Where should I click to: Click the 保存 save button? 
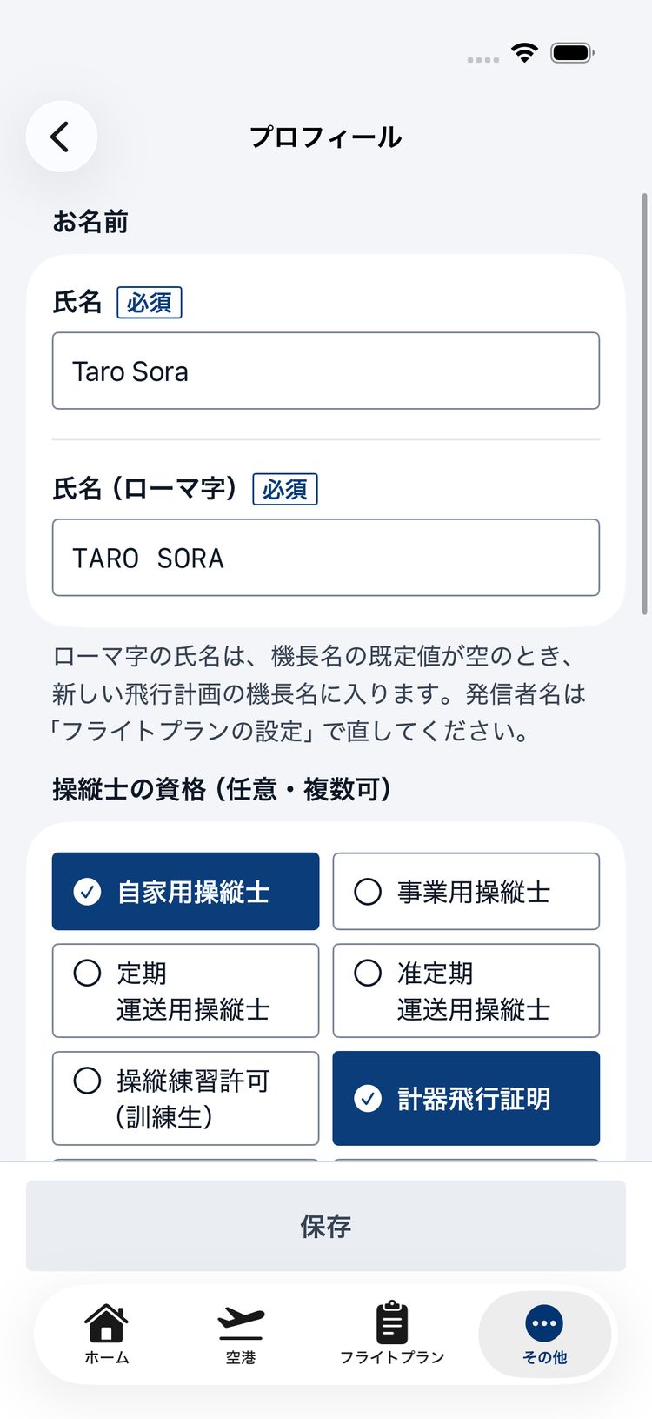pos(326,1226)
